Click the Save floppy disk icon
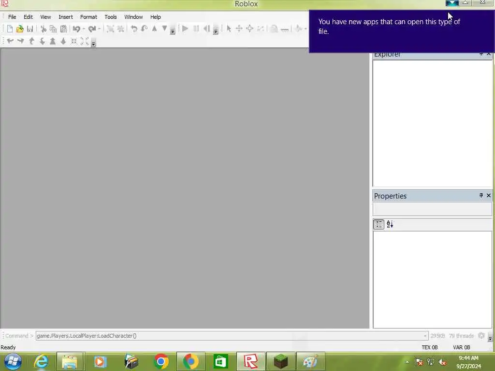 (x=30, y=29)
